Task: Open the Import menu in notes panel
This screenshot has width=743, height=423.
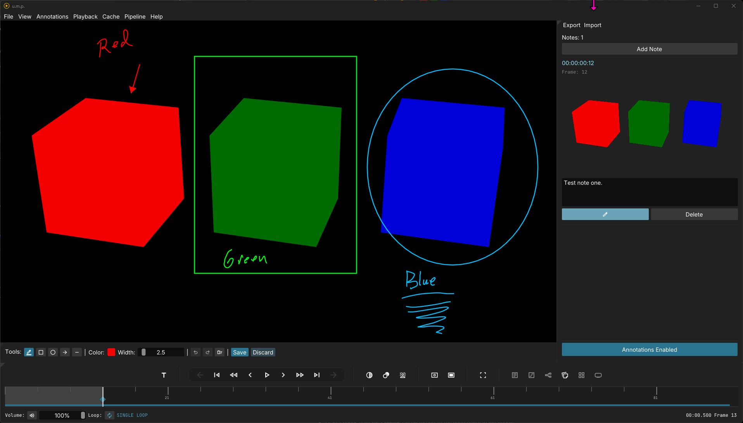Action: 592,25
